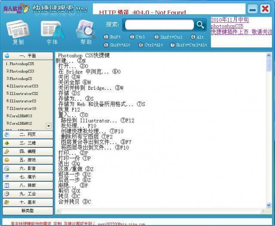Select 4.IllustratorCS3 in the list
275x226 pixels.
22,86
